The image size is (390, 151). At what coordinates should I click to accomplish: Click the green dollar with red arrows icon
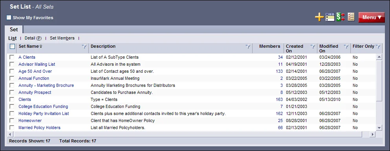(341, 17)
